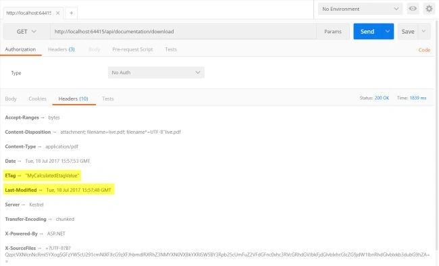The height and width of the screenshot is (266, 439).
Task: Click the Last-Modified header value
Action: [78, 190]
